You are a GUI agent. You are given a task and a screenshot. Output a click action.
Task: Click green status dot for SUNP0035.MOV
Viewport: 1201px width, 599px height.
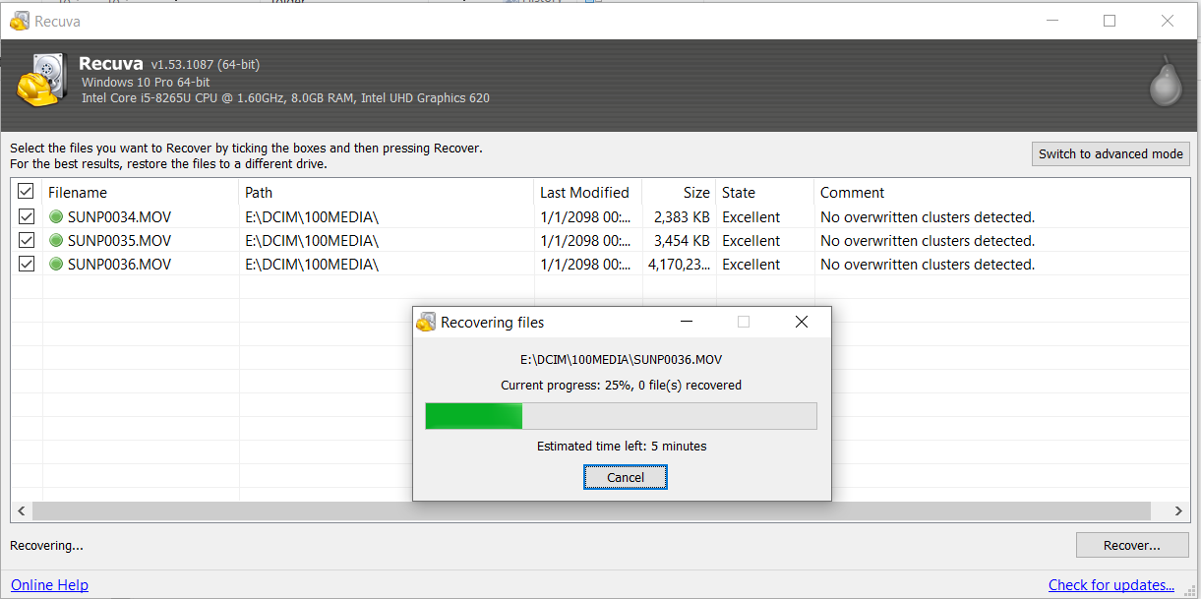[56, 241]
